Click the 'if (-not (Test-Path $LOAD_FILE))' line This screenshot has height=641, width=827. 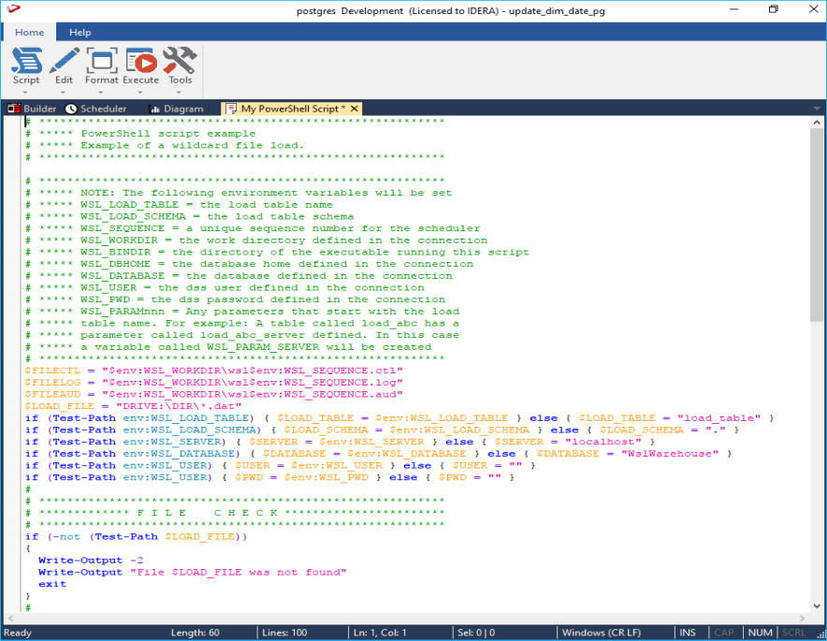coord(136,536)
